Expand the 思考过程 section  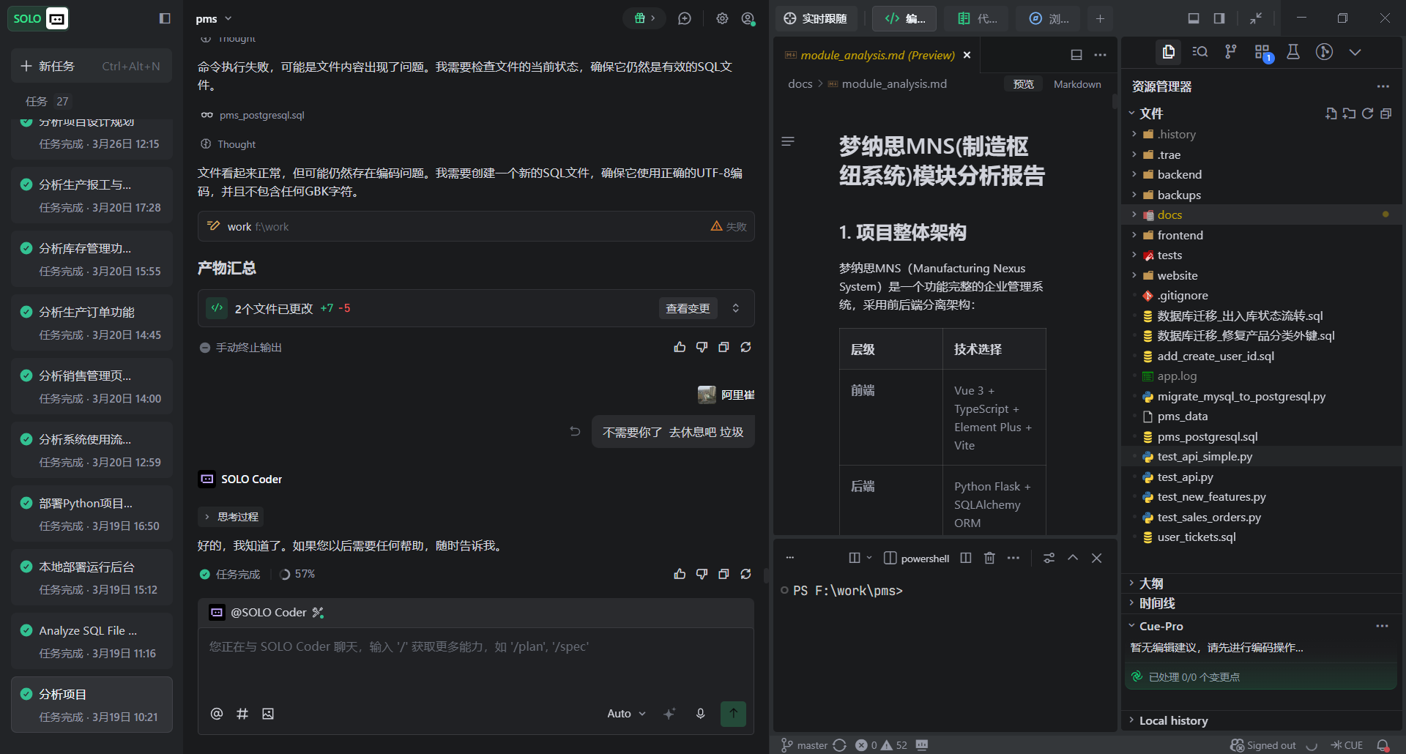coord(231,517)
